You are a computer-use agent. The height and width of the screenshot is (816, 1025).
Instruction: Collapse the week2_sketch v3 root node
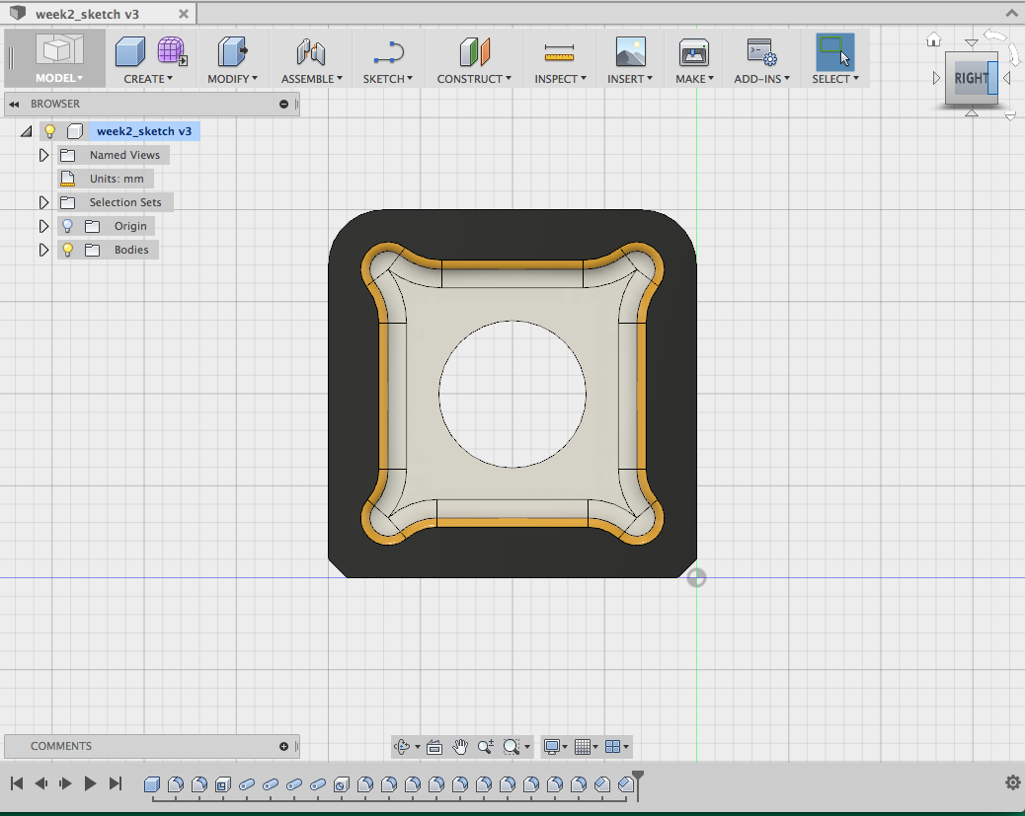26,131
